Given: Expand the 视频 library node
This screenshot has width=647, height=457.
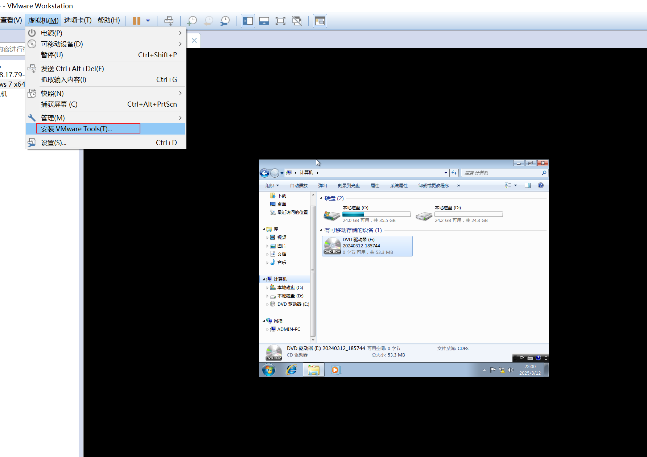Looking at the screenshot, I should (x=268, y=238).
